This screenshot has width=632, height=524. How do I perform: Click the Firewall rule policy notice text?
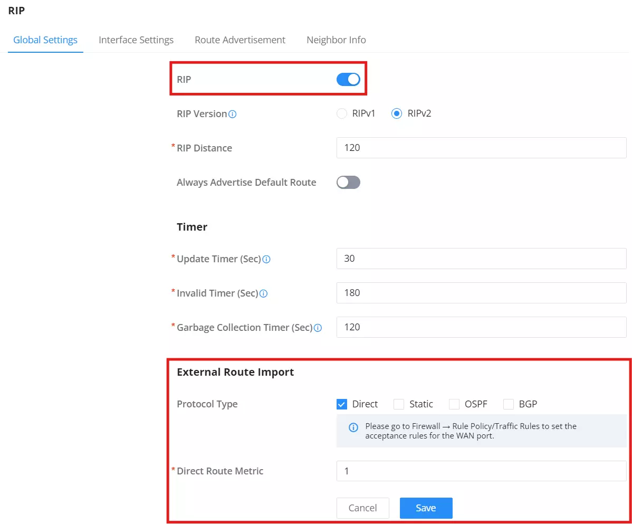pyautogui.click(x=471, y=431)
